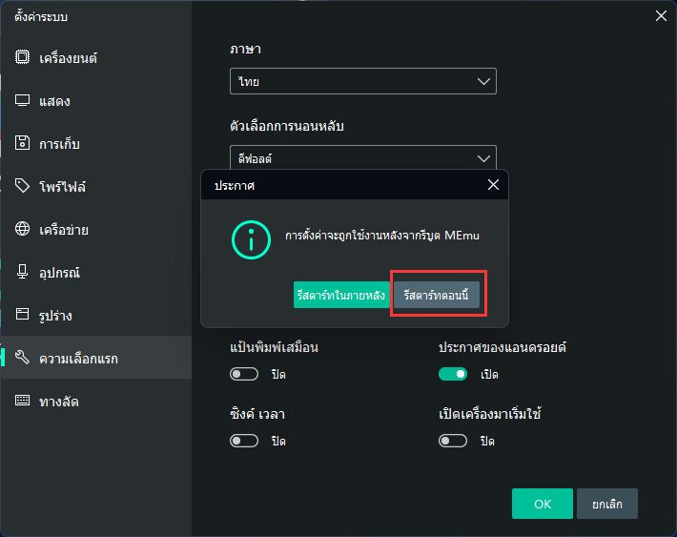The height and width of the screenshot is (537, 677).
Task: Expand the ตัวเลือกการนอนหลับ dropdown
Action: (362, 157)
